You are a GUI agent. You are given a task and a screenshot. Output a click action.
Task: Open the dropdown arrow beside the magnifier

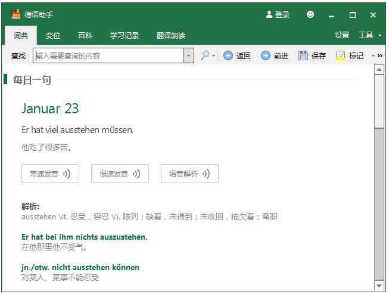[214, 55]
